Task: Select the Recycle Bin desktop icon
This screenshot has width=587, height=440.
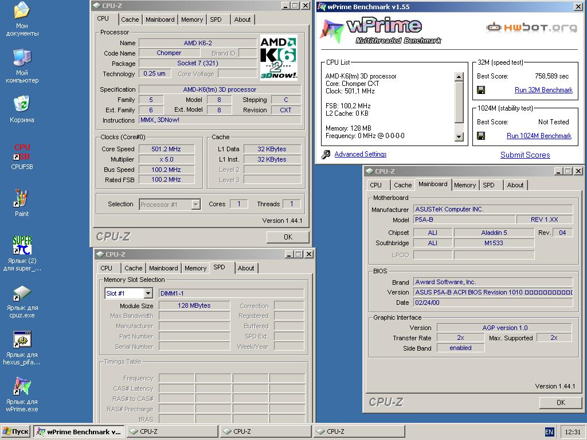Action: tap(22, 104)
